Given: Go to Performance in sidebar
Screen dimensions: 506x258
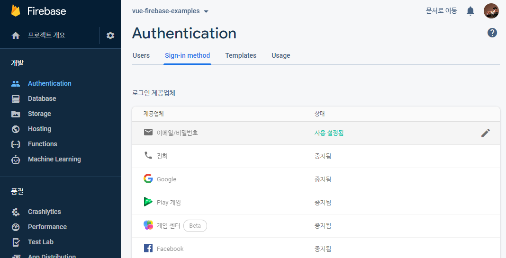Looking at the screenshot, I should 47,227.
